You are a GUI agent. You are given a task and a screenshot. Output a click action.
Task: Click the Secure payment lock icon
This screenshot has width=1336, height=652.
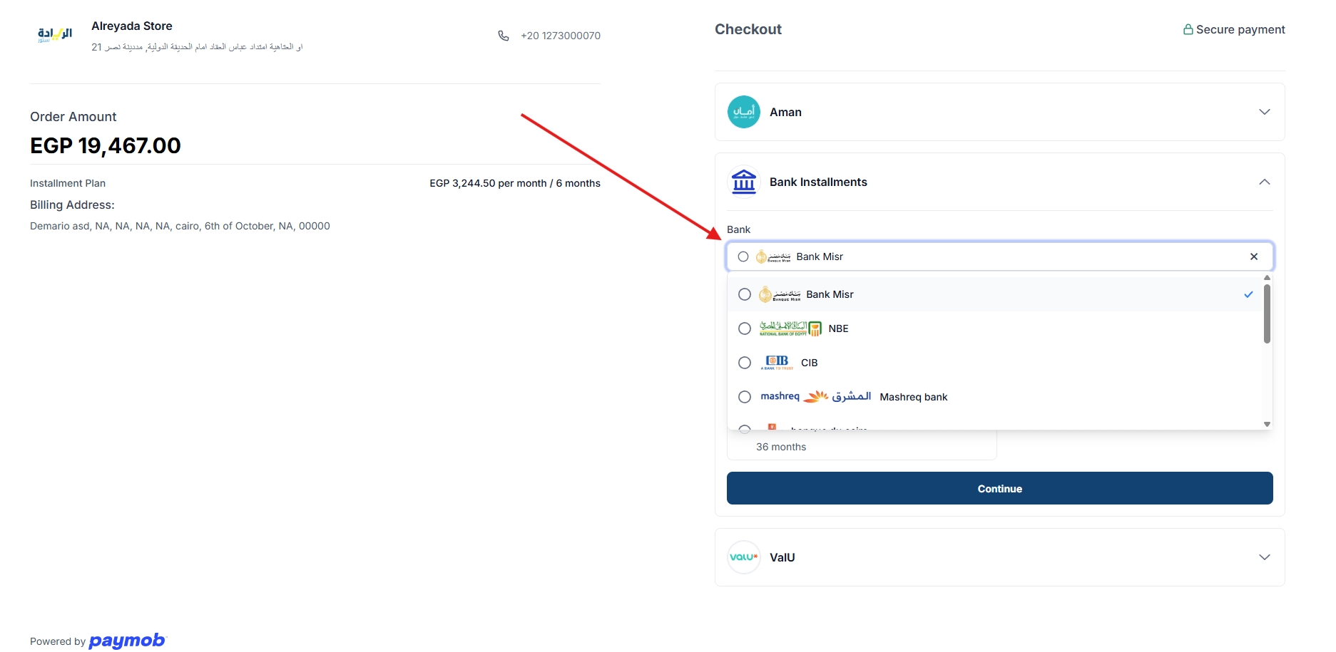click(x=1188, y=29)
